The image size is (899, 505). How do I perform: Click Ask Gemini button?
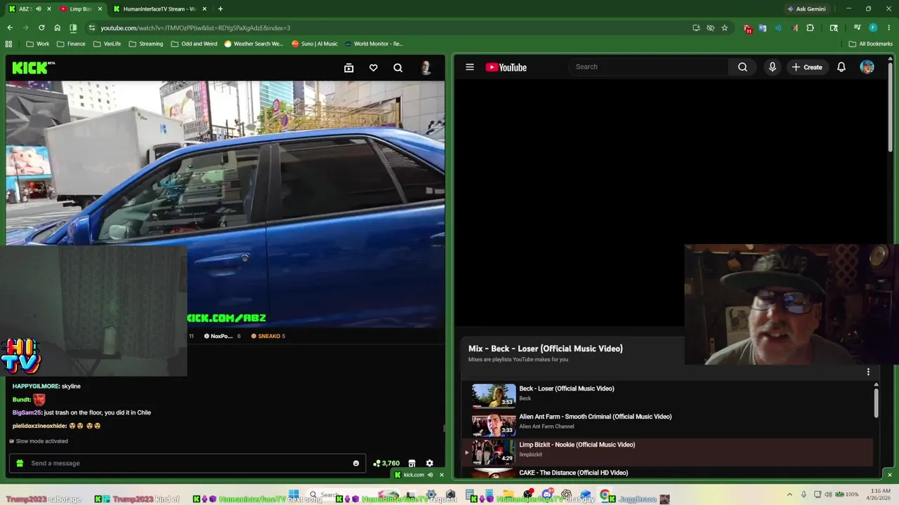pos(806,9)
